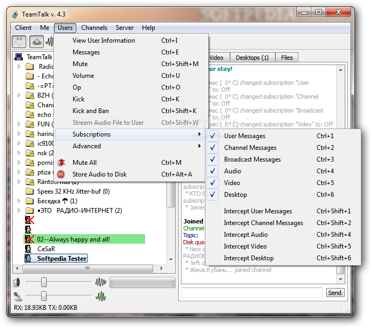Click the red REC Store Audio icon
372x328 pixels.
click(x=62, y=174)
